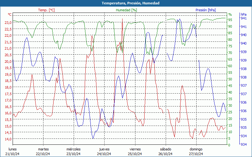Select the date '26/10/24'
Image resolution: width=252 pixels, height=157 pixels.
pos(165,154)
